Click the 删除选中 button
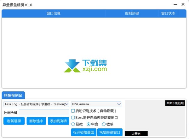189x139 pixels. [36, 121]
